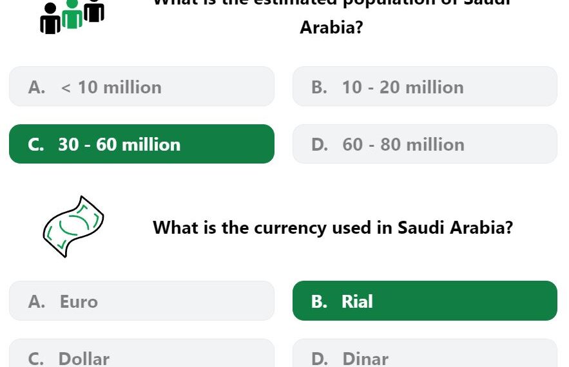Click the population question heading text
Image resolution: width=569 pixels, height=367 pixels.
pyautogui.click(x=332, y=17)
